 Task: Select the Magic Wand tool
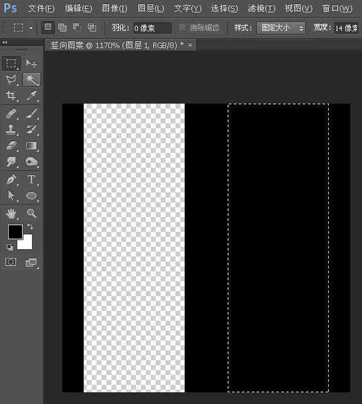coord(31,80)
